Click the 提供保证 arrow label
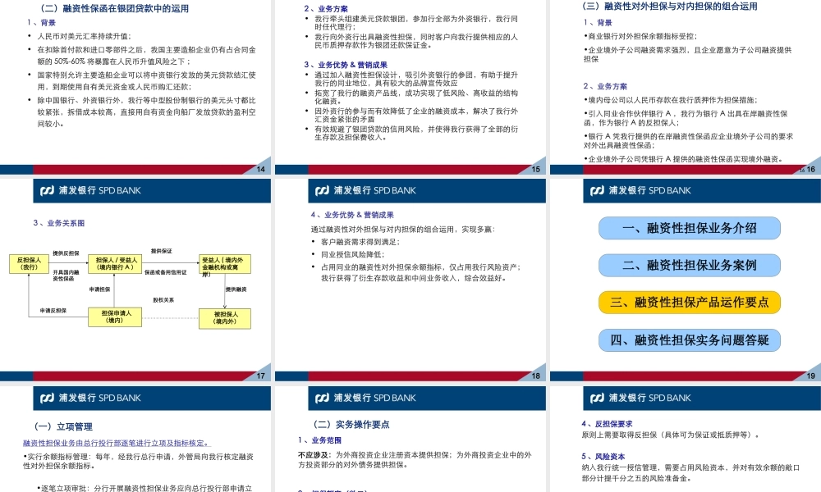The height and width of the screenshot is (492, 821). coord(161,251)
